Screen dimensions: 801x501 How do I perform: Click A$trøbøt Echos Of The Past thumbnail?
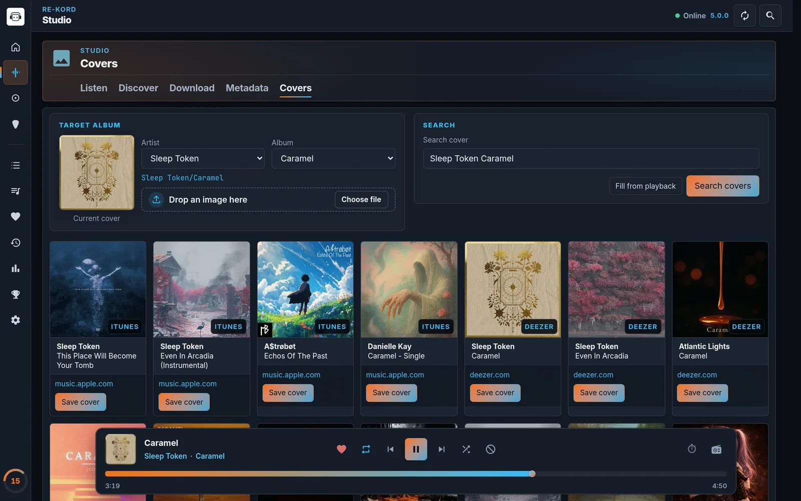(305, 290)
